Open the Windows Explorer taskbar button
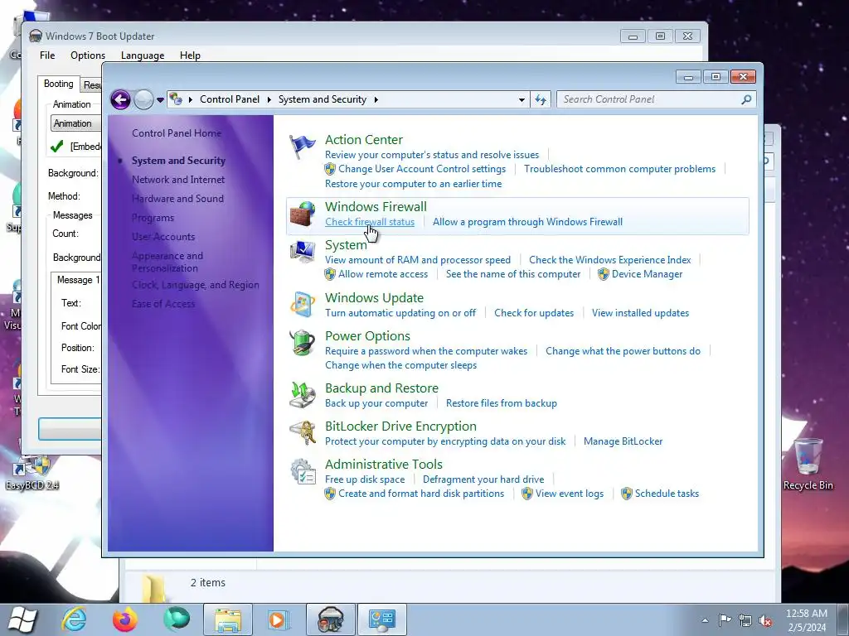The width and height of the screenshot is (849, 636). [x=228, y=619]
